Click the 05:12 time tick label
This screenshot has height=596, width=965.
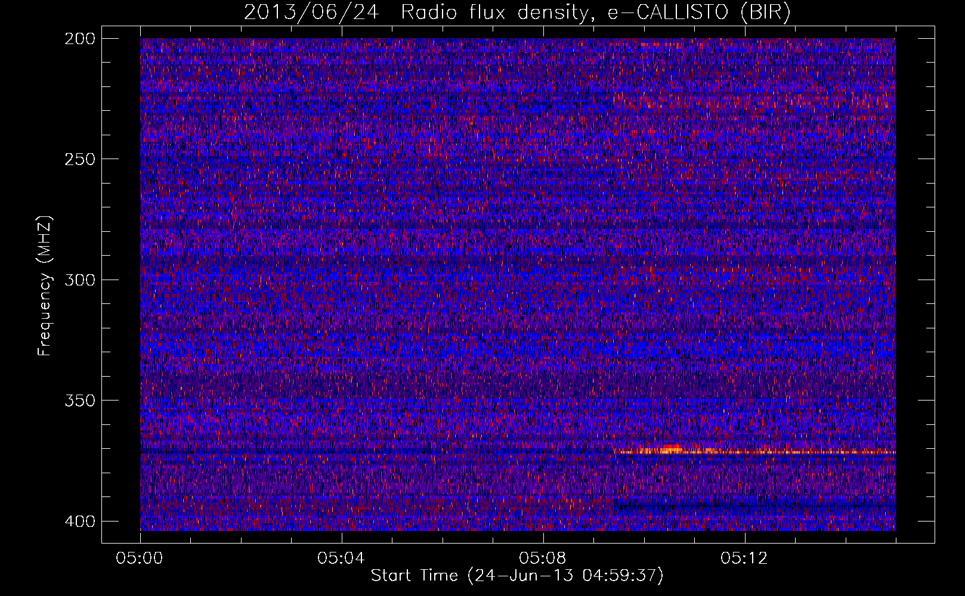pyautogui.click(x=744, y=558)
